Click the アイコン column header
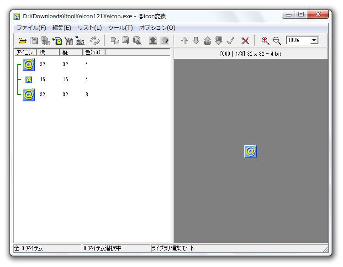The height and width of the screenshot is (267, 343). [x=26, y=52]
